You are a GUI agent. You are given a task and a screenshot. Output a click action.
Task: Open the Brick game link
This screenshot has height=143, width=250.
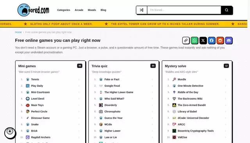(34, 131)
